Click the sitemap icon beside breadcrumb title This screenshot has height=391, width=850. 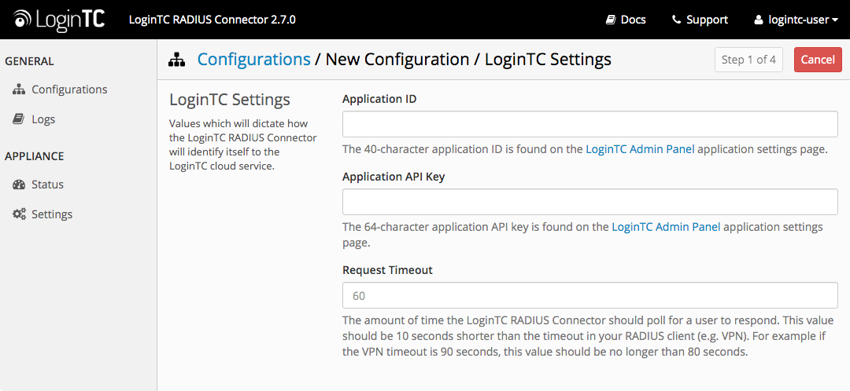point(177,60)
